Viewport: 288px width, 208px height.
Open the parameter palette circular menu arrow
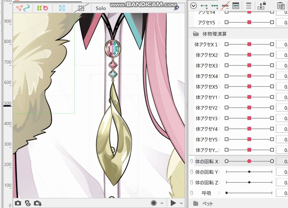pyautogui.click(x=193, y=6)
